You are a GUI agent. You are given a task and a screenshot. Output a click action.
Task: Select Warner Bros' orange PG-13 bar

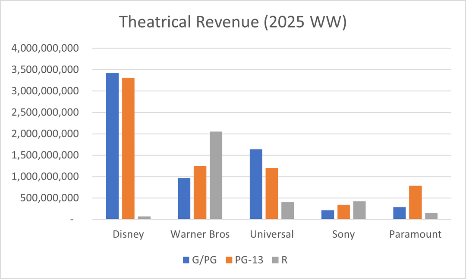pyautogui.click(x=200, y=192)
